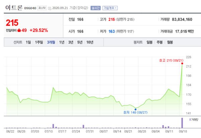This screenshot has height=138, width=201.
Task: Switch chart to 5년 range
Action: pos(80,42)
